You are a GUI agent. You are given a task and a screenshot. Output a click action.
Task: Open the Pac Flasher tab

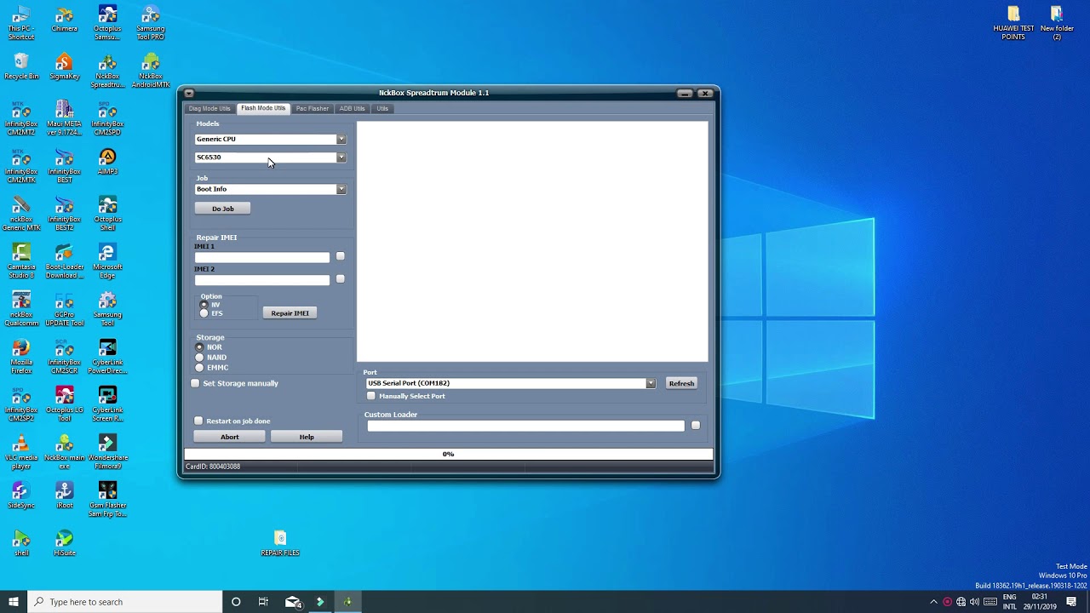[313, 108]
